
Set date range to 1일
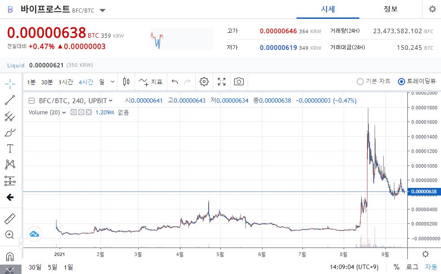tap(68, 267)
